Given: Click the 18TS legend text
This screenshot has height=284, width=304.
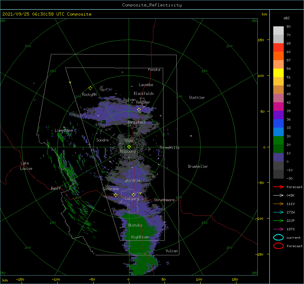Looking at the screenshot, I should point(290,229).
